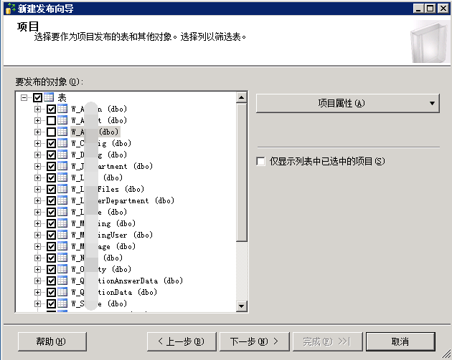Open the 项目属性 dropdown

(347, 103)
